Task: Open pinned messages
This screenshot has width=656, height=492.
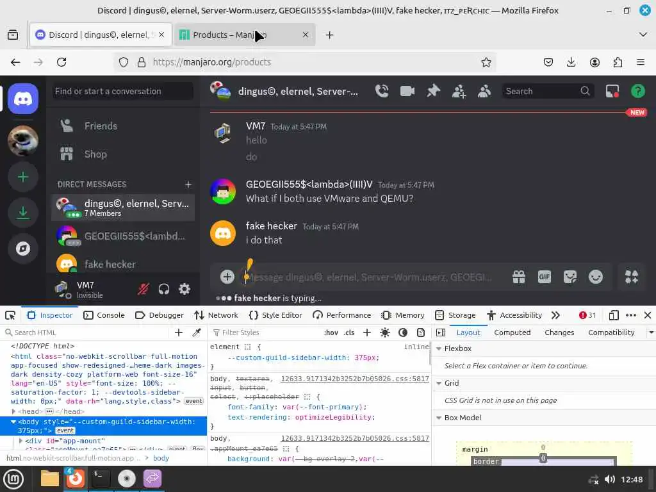Action: coord(433,91)
